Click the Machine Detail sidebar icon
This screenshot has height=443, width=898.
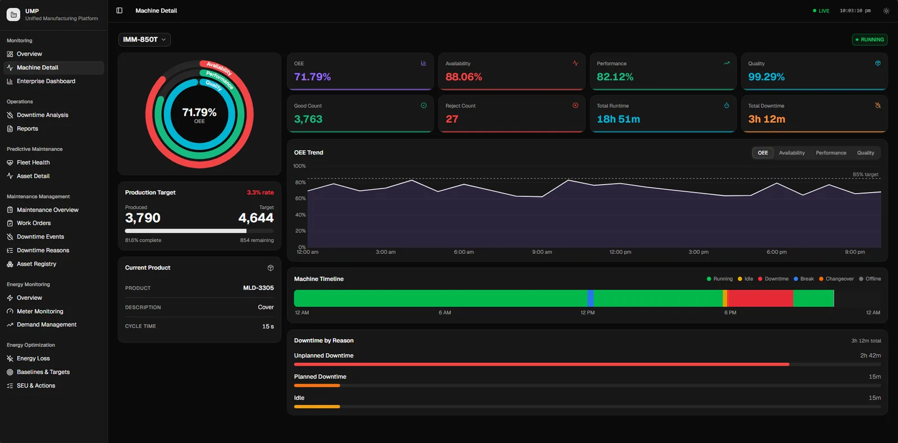tap(10, 67)
